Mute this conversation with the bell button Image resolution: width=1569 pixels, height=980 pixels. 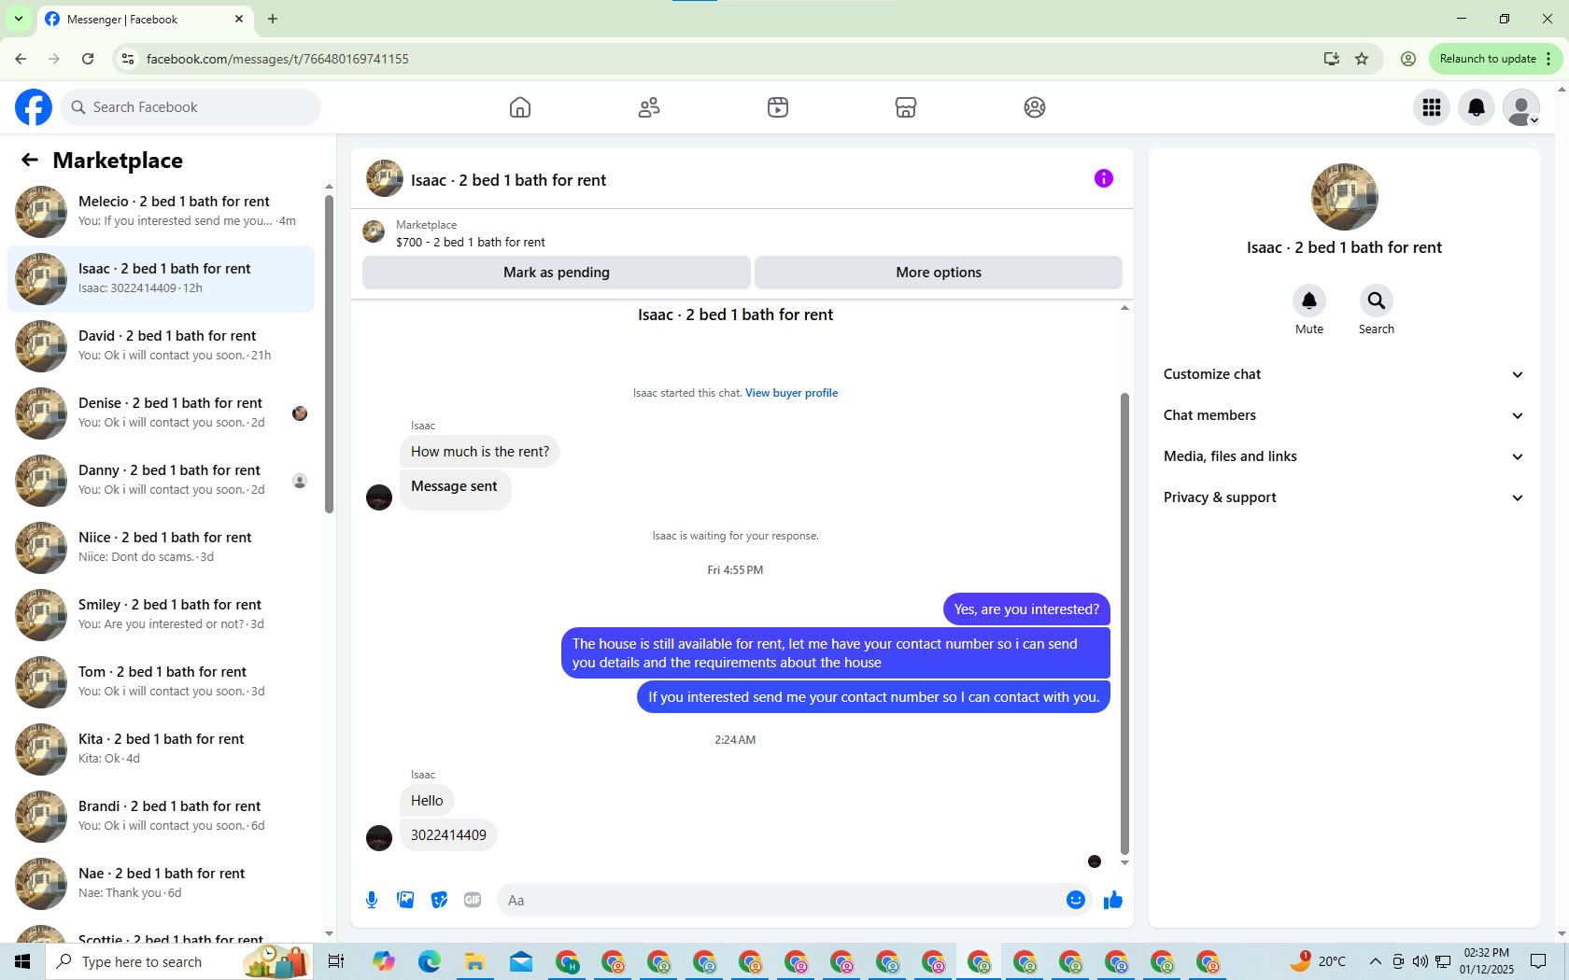coord(1309,301)
